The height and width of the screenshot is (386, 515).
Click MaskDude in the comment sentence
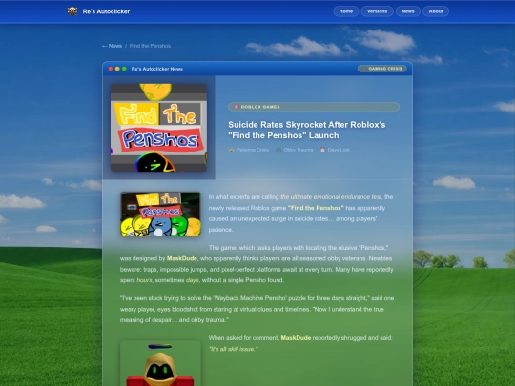(296, 338)
